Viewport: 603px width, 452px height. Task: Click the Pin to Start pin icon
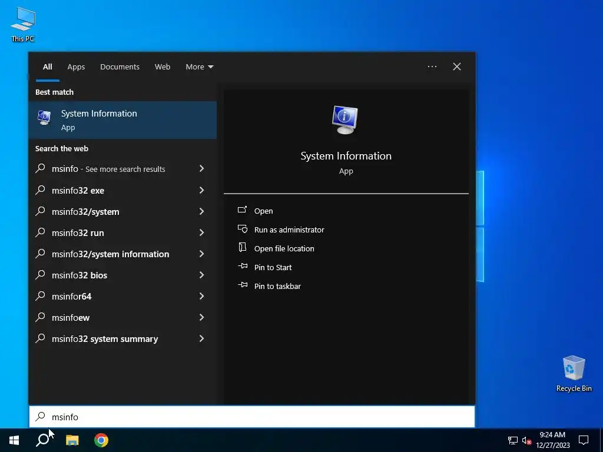[x=242, y=266]
